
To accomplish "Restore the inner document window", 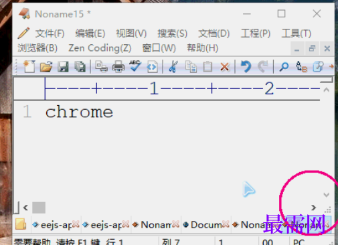I will click(312, 48).
